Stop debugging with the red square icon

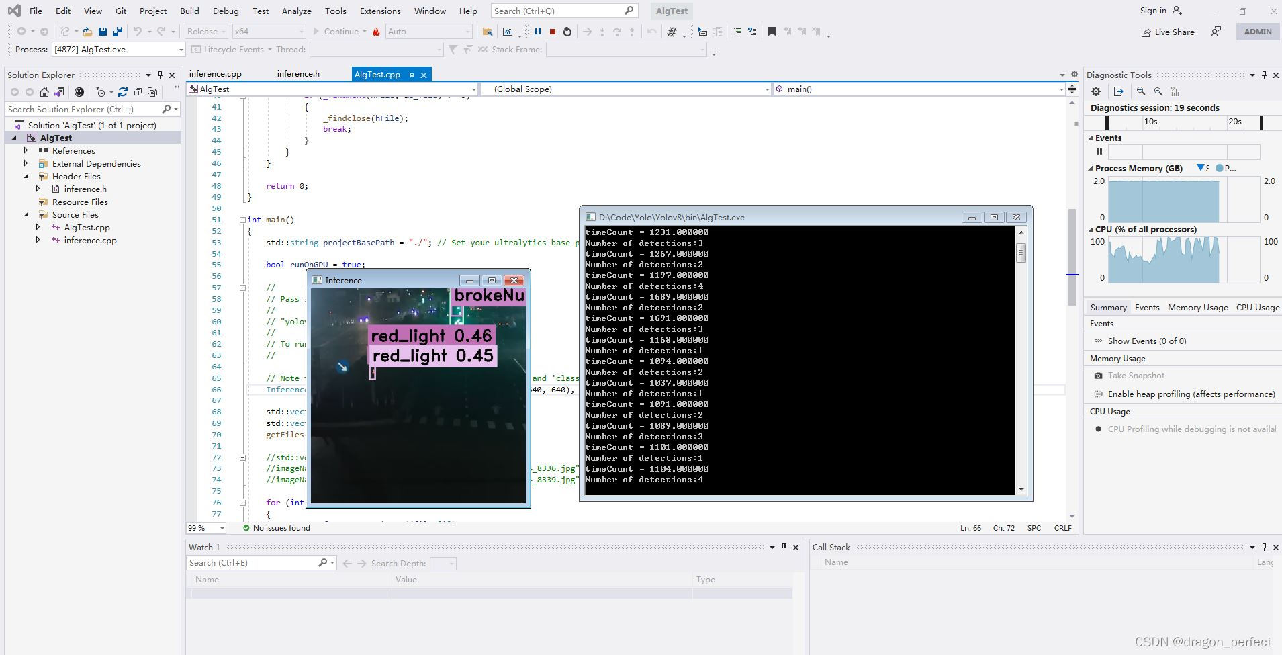552,31
